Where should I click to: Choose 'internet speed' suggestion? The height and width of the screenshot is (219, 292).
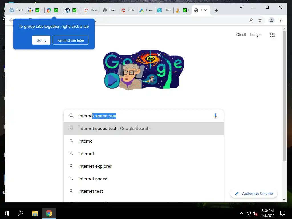click(143, 179)
